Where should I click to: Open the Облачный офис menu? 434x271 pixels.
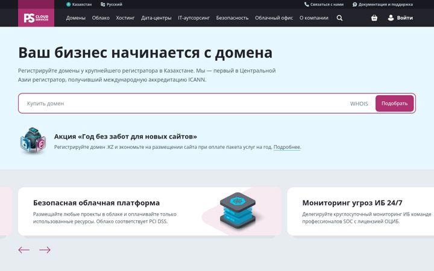pyautogui.click(x=274, y=18)
